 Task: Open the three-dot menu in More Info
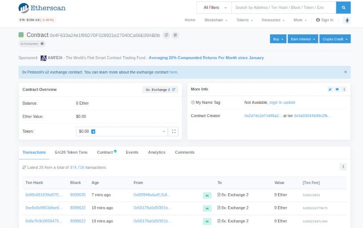click(344, 90)
